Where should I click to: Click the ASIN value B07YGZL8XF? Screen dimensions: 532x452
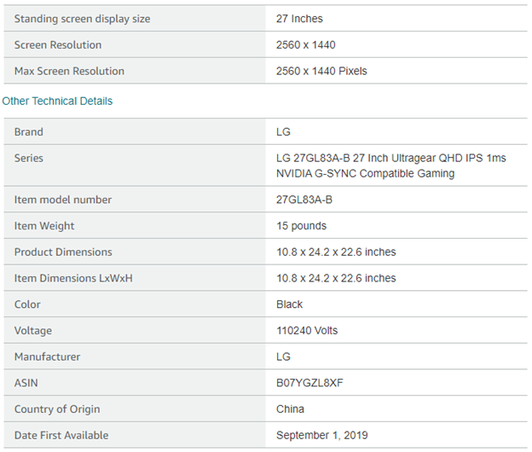point(309,383)
